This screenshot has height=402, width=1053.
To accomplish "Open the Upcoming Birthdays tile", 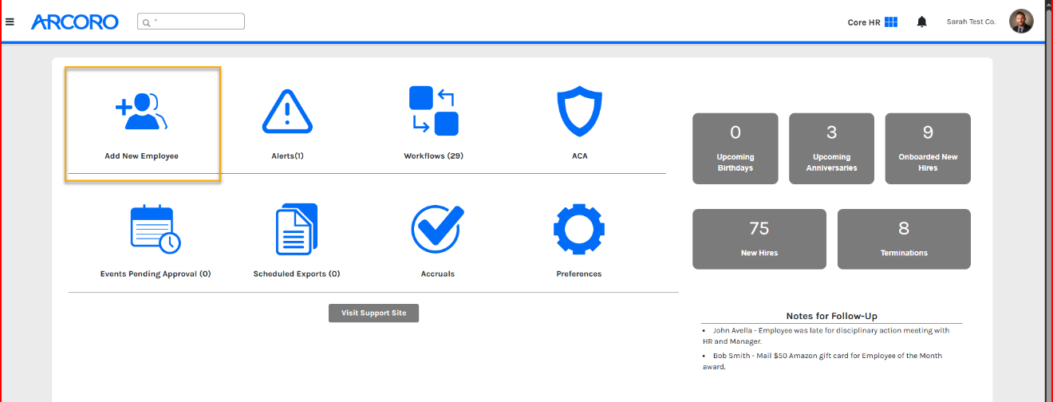I will click(x=736, y=148).
